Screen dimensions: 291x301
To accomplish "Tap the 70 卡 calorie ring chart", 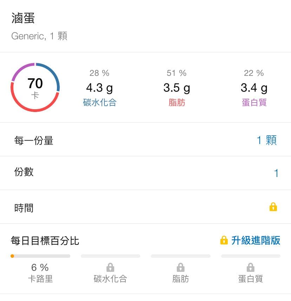I will [x=35, y=87].
